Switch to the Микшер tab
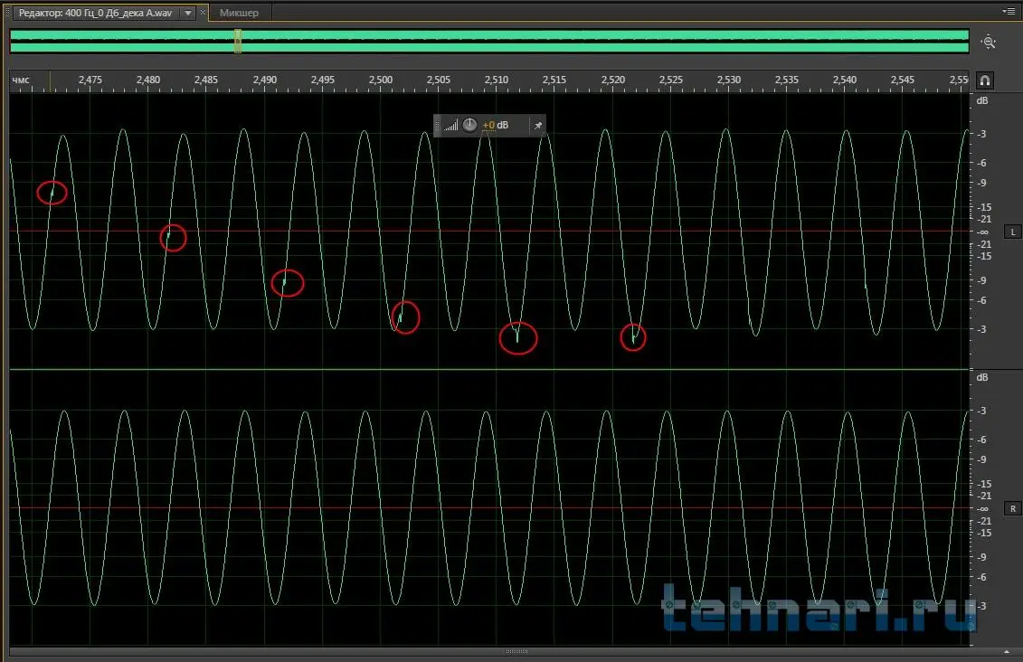 (x=239, y=13)
